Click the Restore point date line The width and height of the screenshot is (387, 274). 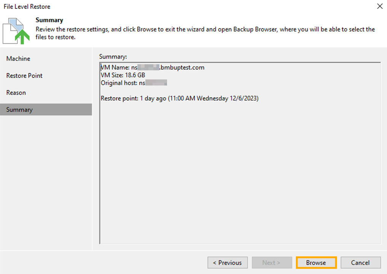point(180,98)
